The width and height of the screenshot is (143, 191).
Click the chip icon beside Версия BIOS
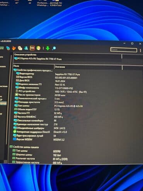pyautogui.click(x=17, y=77)
